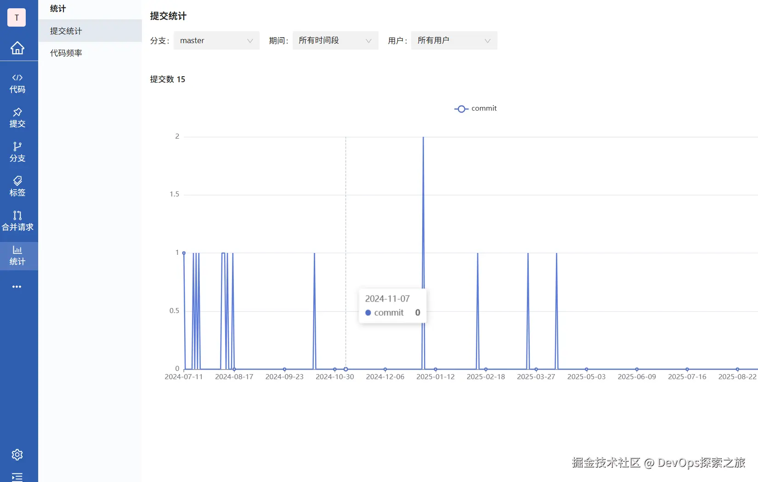
Task: Click the project avatar T icon
Action: pos(17,17)
